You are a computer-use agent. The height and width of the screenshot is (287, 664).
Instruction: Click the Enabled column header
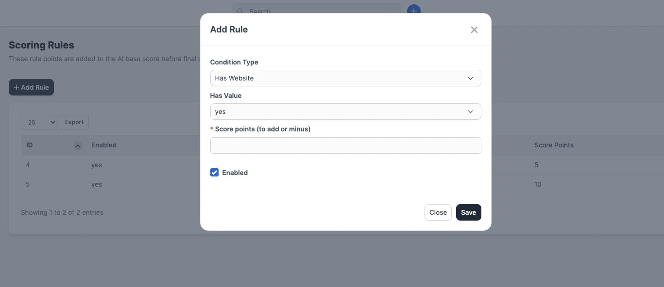point(104,145)
